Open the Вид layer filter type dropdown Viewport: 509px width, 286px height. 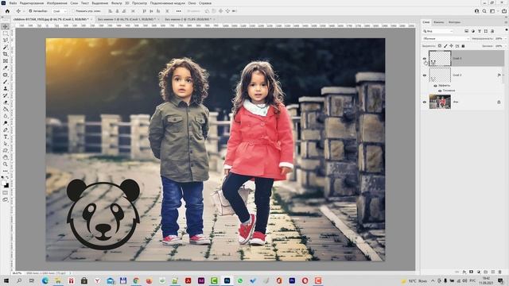pos(438,31)
